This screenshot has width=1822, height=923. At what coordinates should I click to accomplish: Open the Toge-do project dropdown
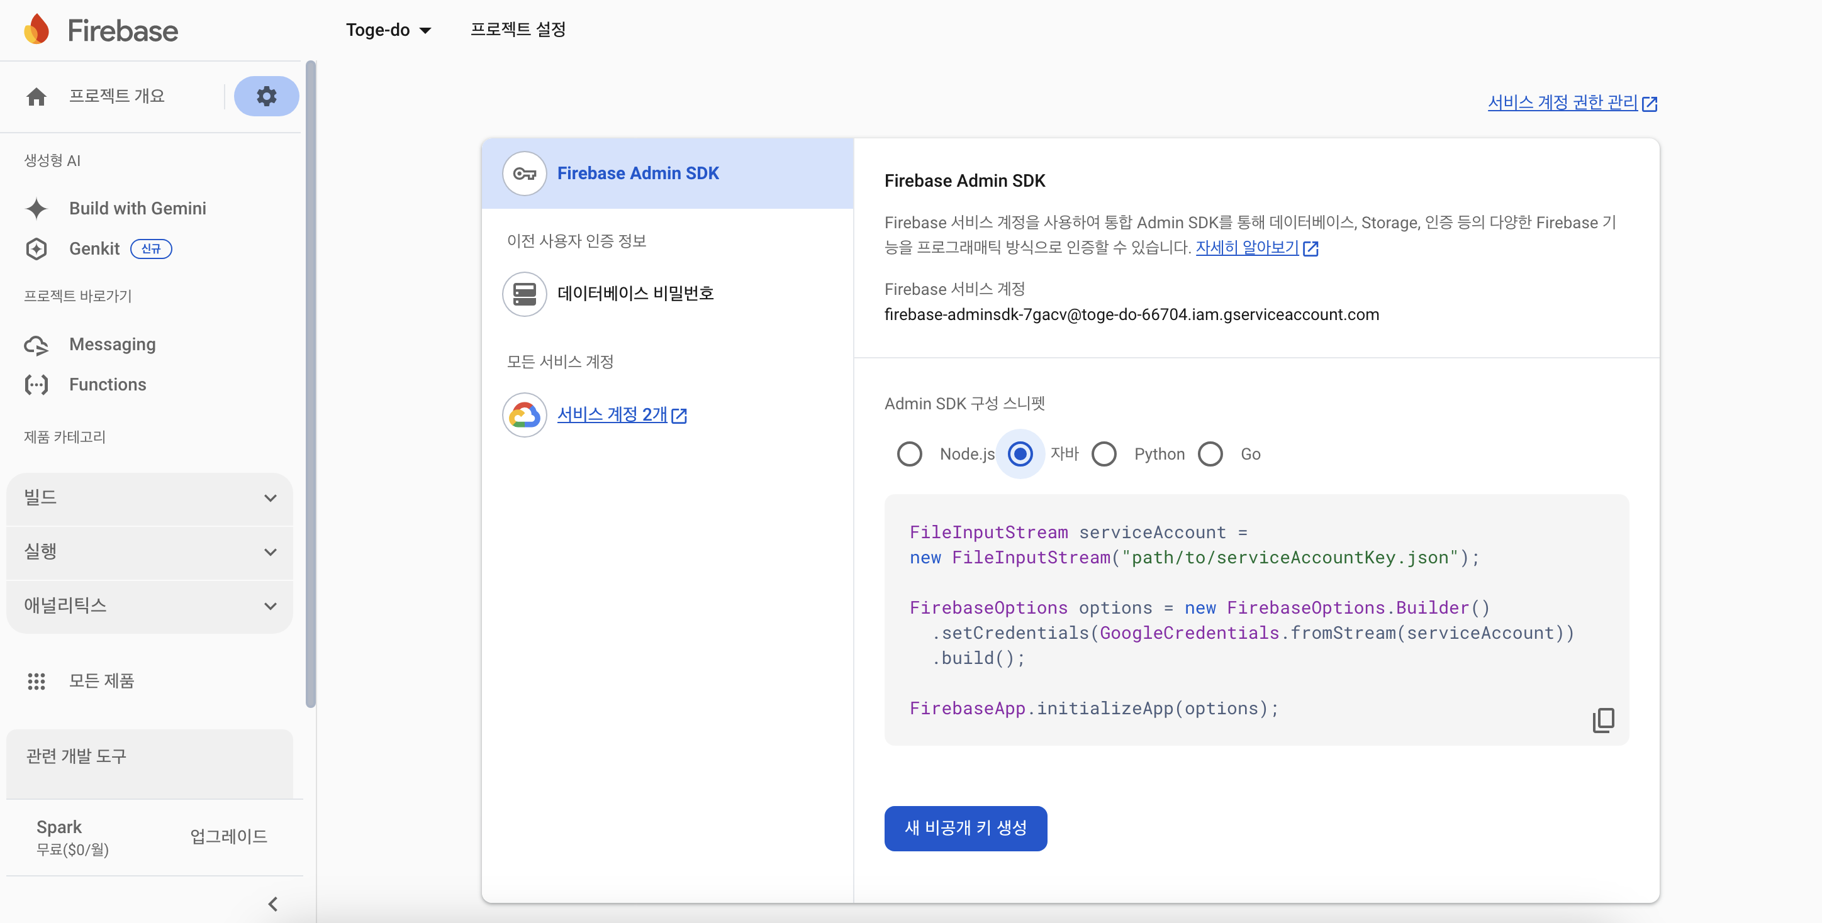click(388, 30)
